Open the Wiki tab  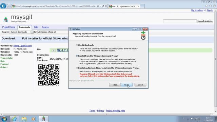[36, 27]
